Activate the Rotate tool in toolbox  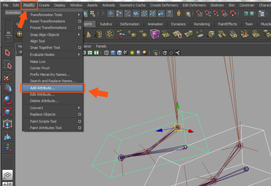coord(8,100)
